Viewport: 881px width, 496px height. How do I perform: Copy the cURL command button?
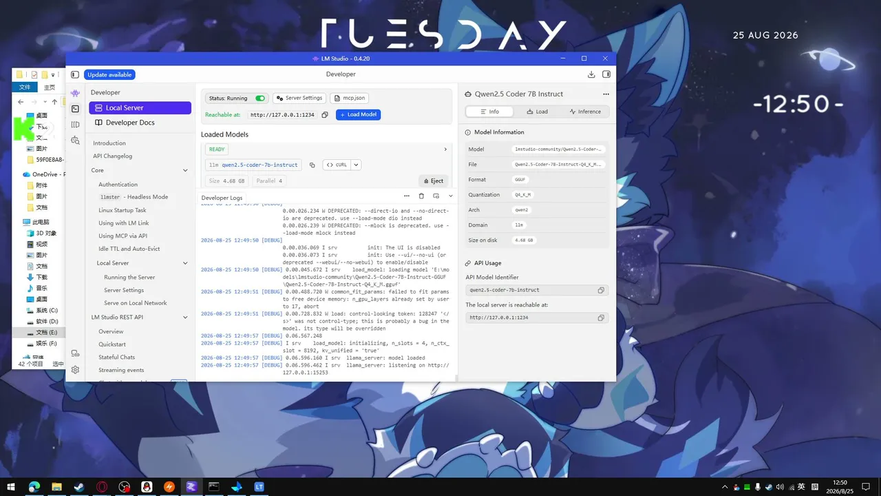coord(337,165)
